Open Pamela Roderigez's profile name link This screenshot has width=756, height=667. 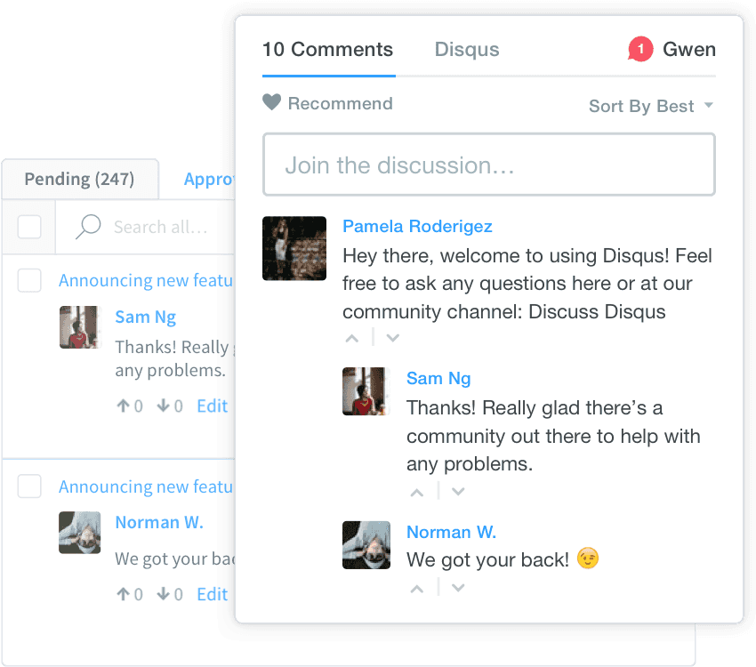coord(417,226)
